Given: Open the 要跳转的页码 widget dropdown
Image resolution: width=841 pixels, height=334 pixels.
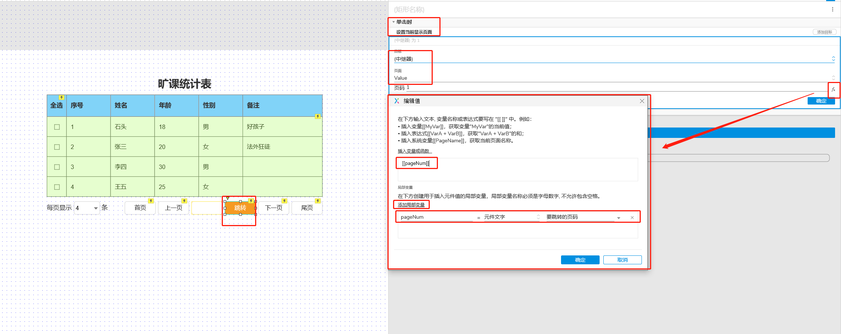Looking at the screenshot, I should [583, 217].
